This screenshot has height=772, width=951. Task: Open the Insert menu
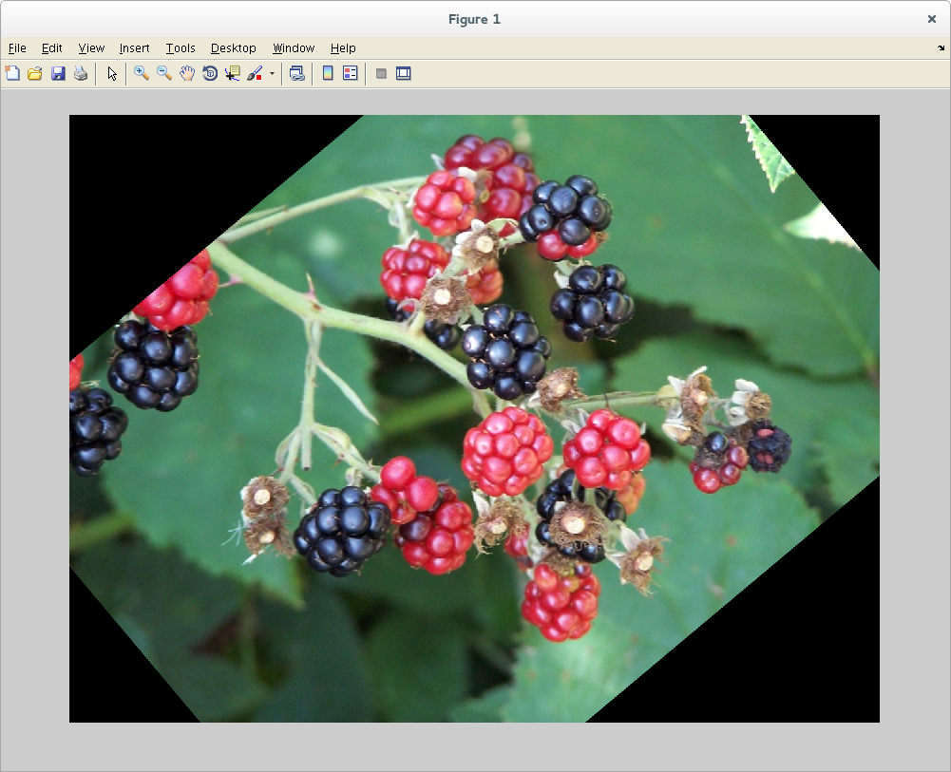tap(134, 48)
